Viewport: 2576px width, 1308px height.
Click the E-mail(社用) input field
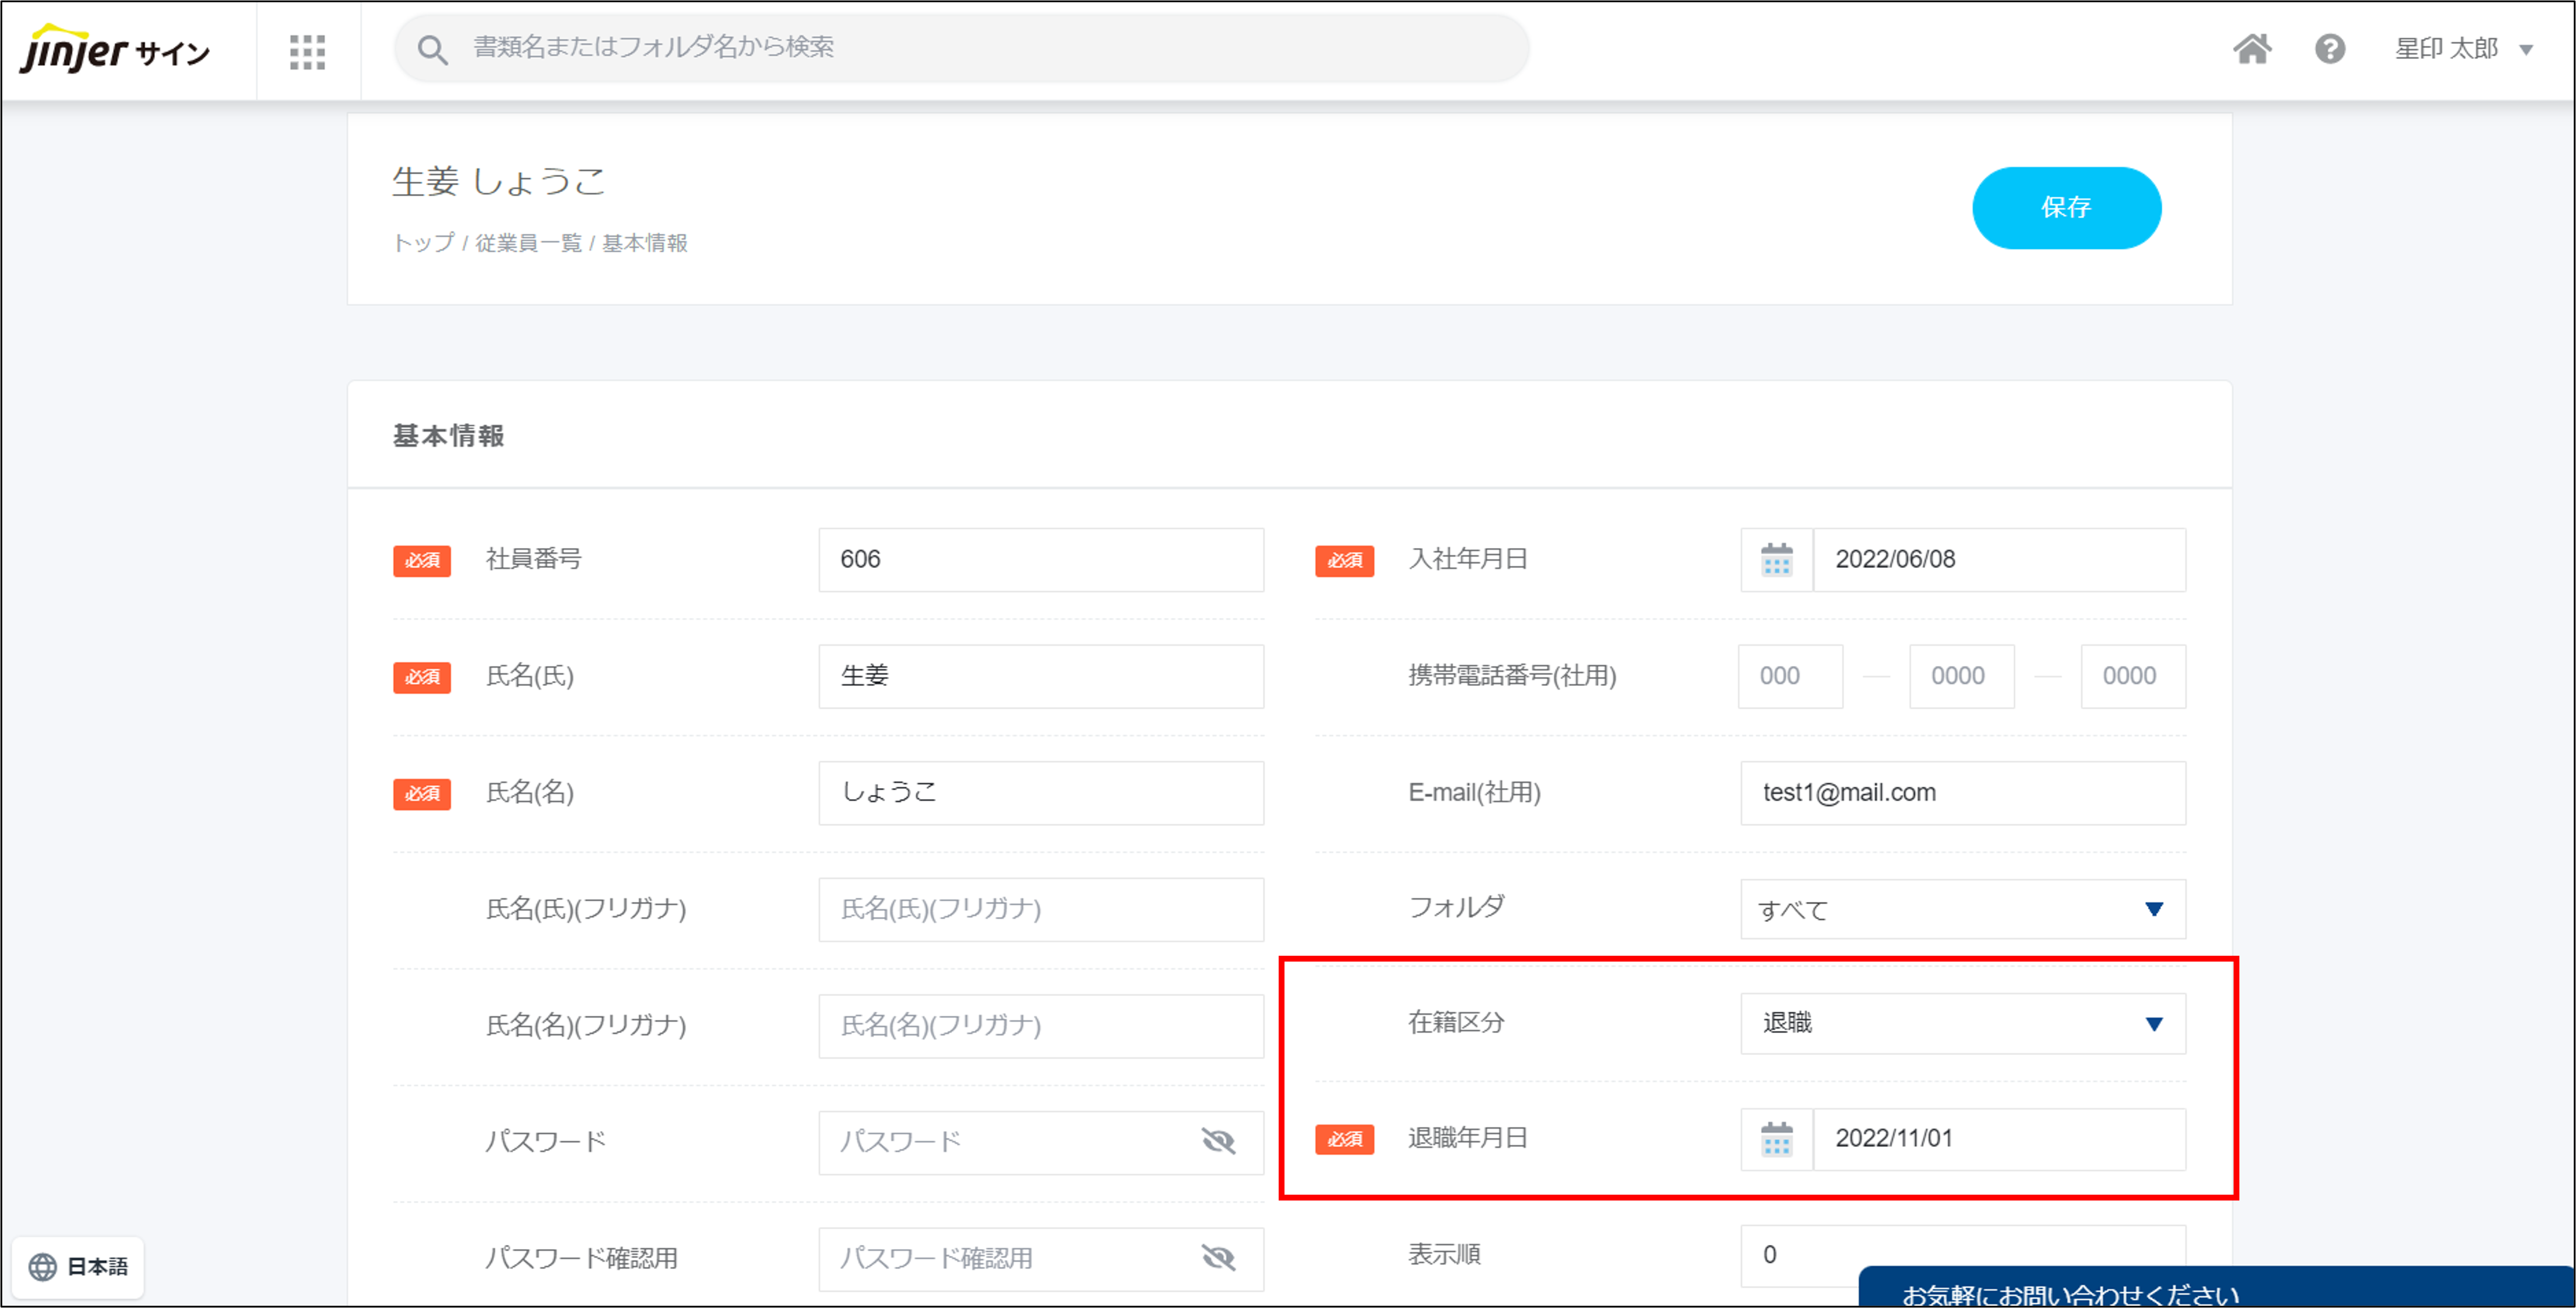1962,793
